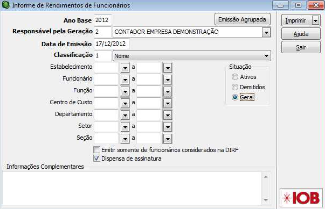
Task: Edit the Ano Base field
Action: tap(103, 20)
